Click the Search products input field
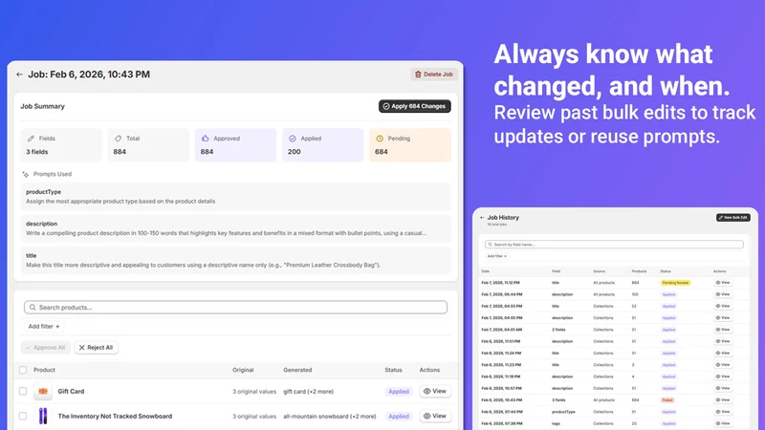The width and height of the screenshot is (765, 430). 235,307
